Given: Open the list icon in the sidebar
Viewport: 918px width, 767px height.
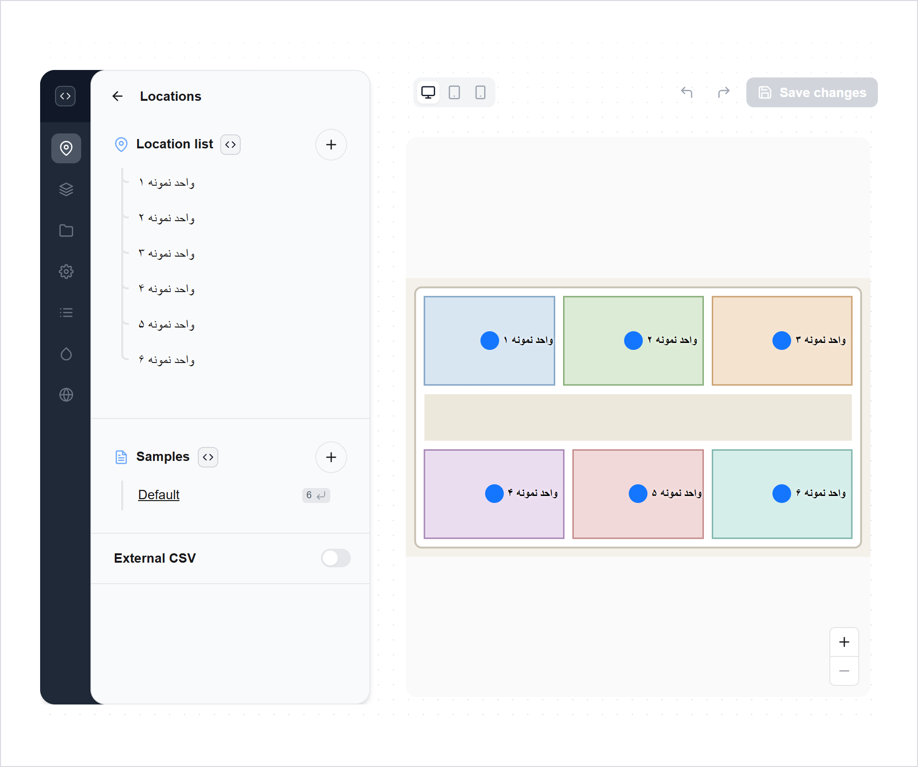Looking at the screenshot, I should [66, 313].
